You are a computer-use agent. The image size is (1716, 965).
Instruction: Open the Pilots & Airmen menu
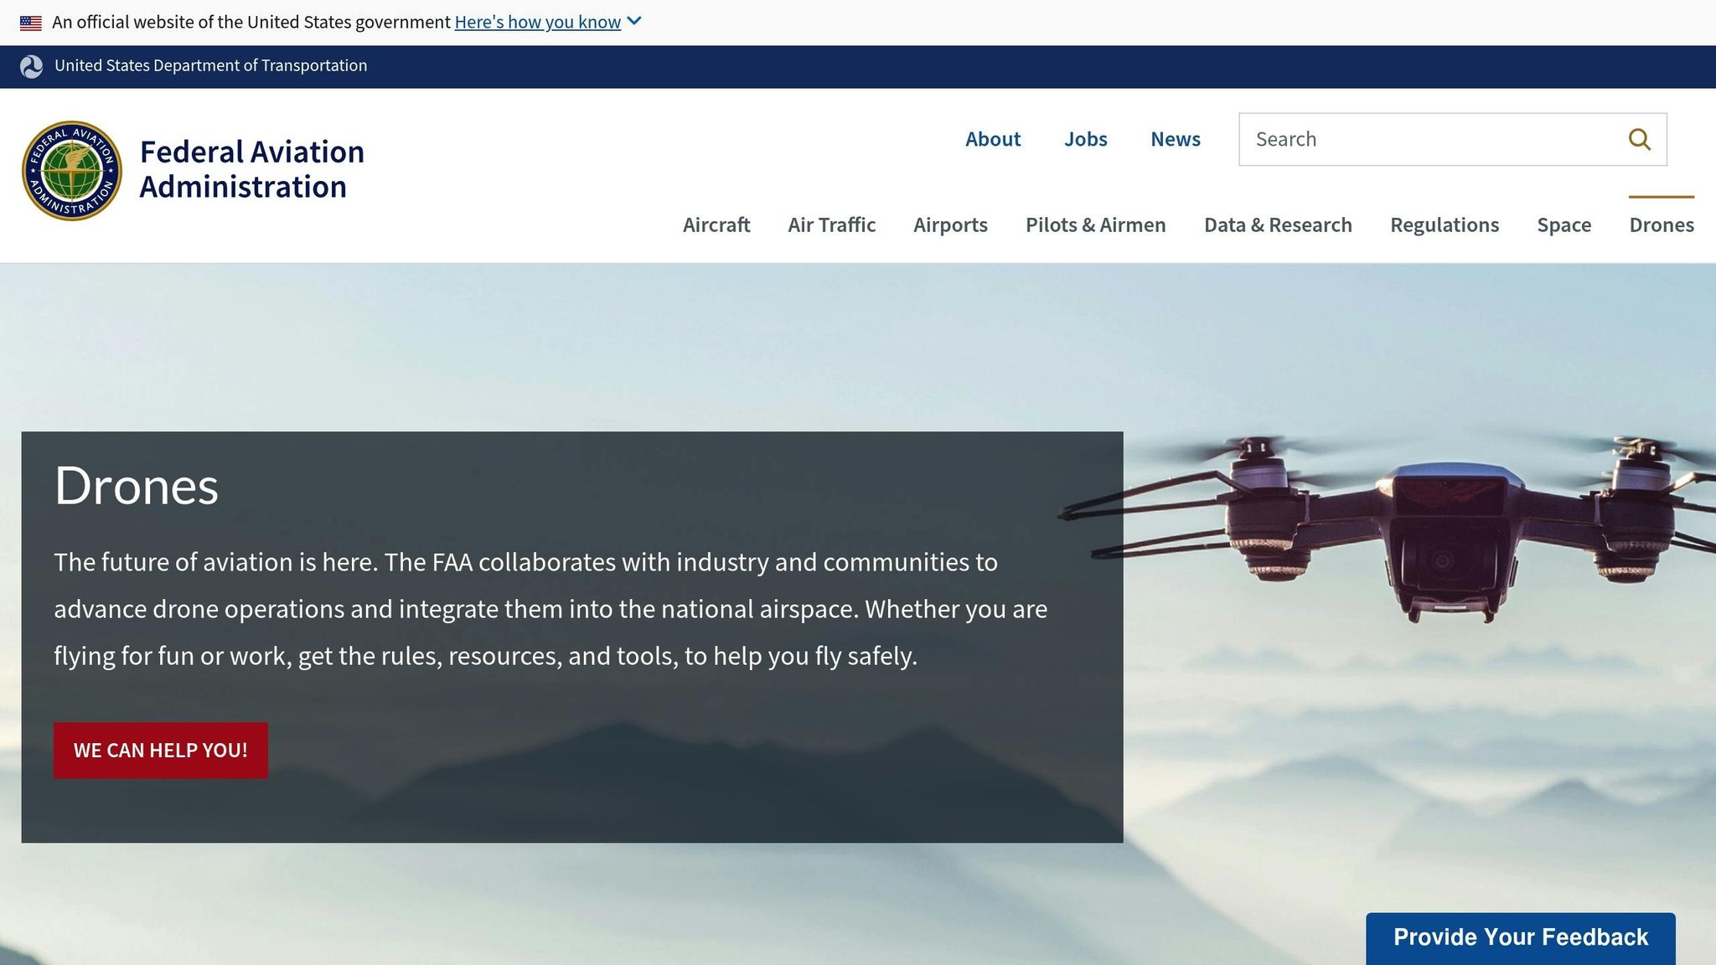point(1096,224)
